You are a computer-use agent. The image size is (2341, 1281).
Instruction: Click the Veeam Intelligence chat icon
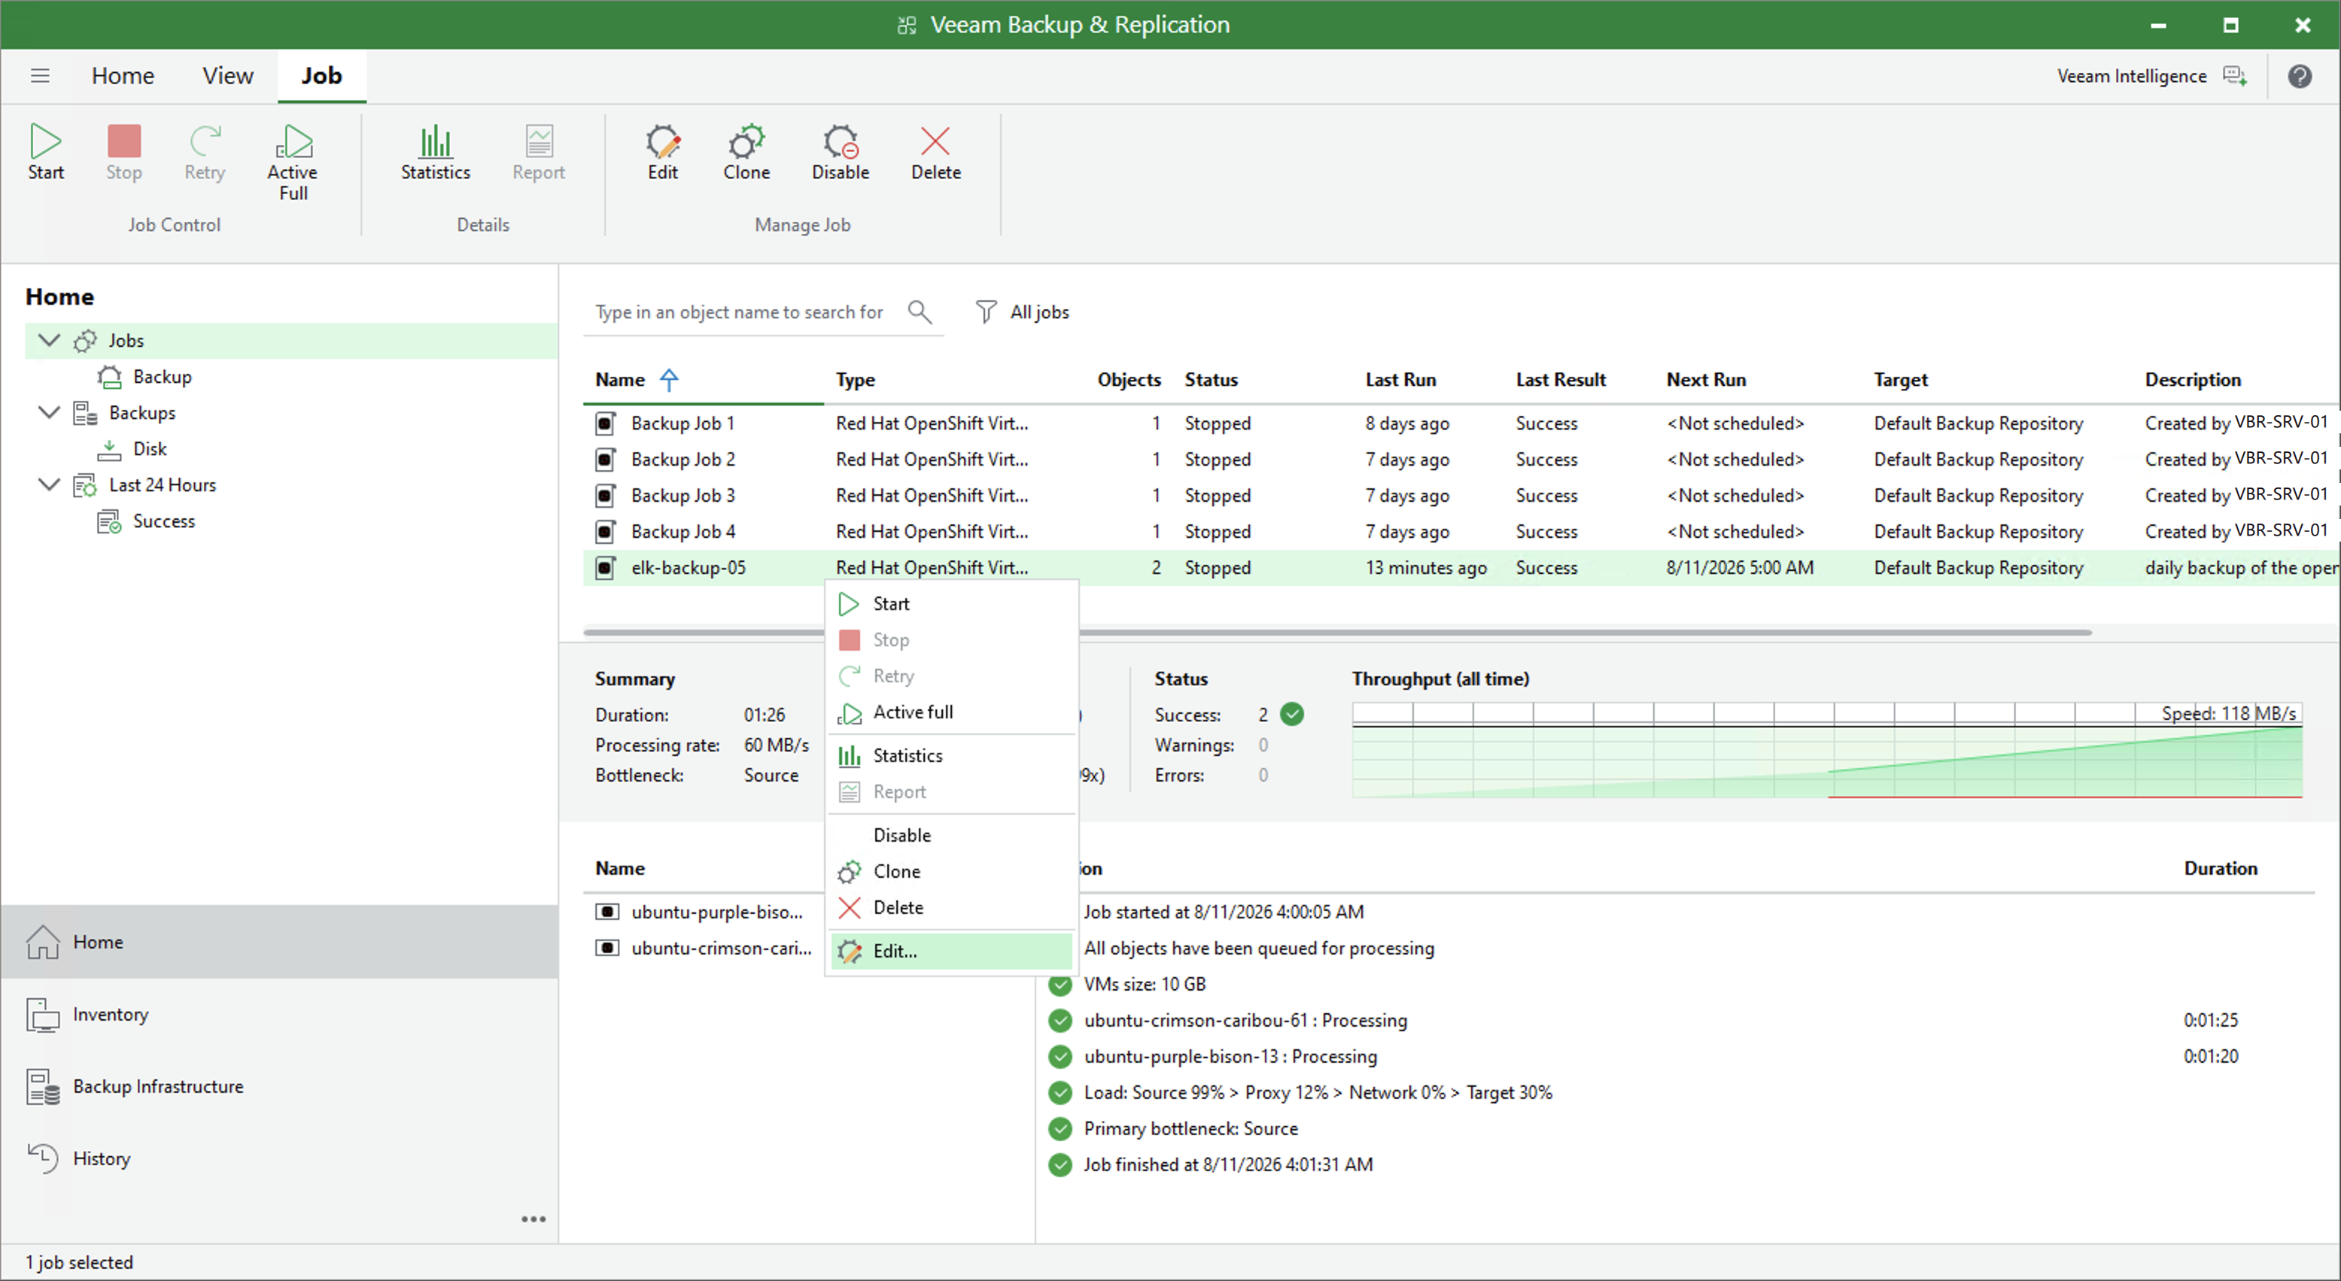pos(2235,75)
